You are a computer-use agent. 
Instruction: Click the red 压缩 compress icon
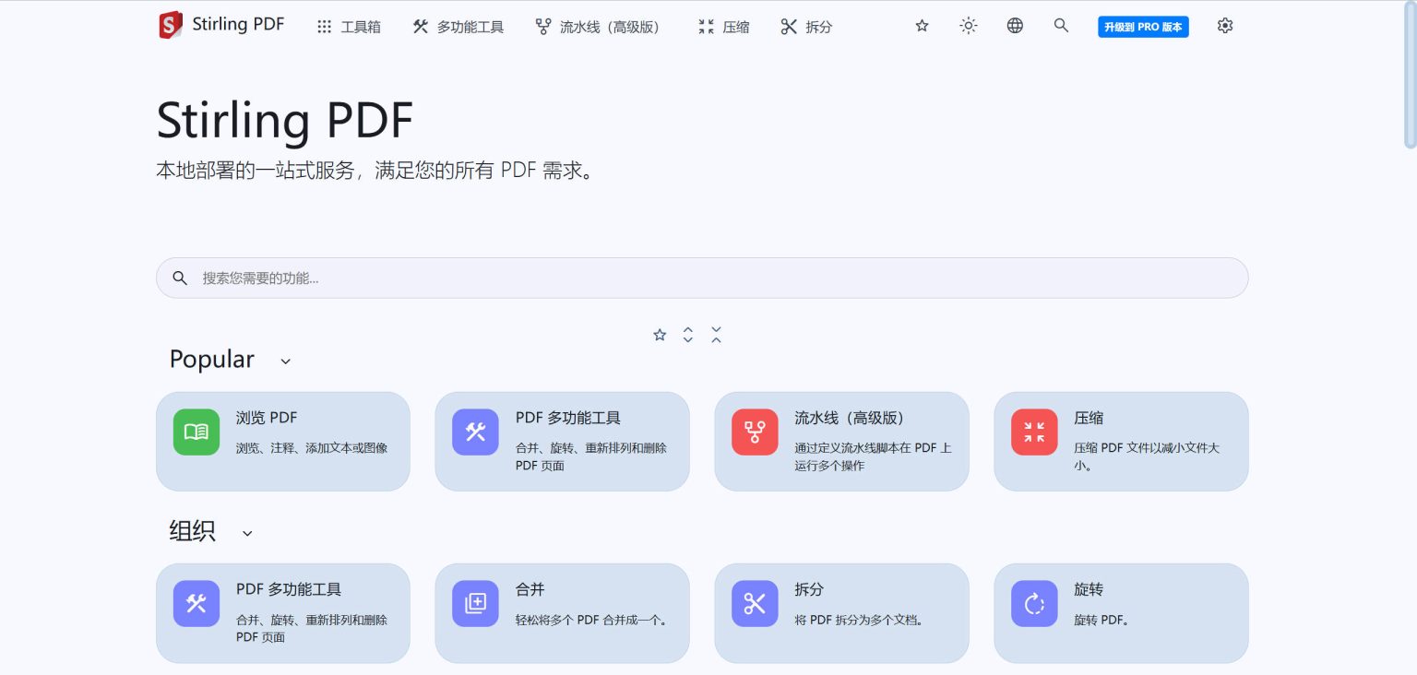coord(1034,432)
